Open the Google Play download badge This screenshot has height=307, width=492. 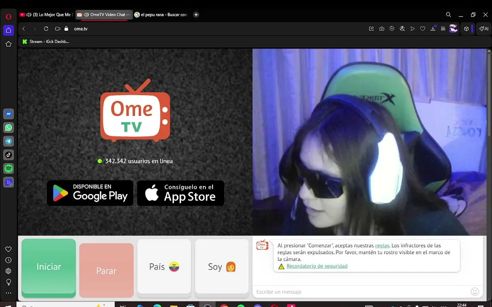pyautogui.click(x=90, y=193)
